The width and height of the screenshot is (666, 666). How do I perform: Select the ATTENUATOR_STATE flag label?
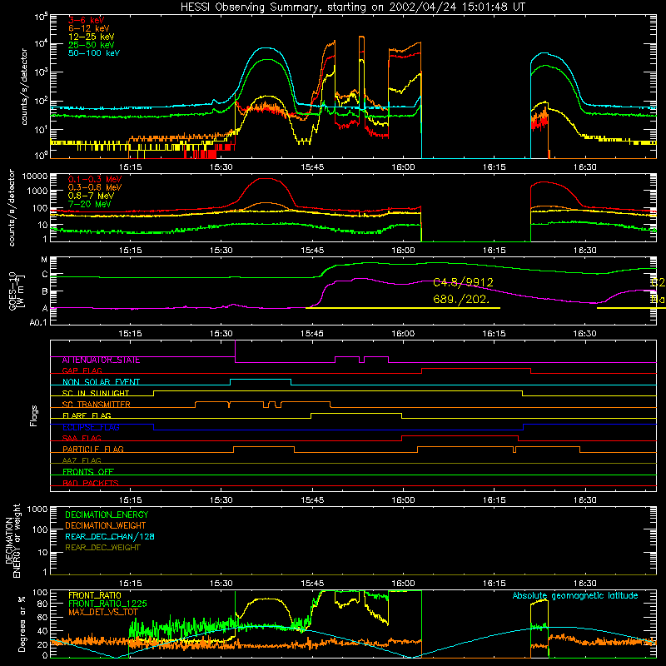[101, 360]
